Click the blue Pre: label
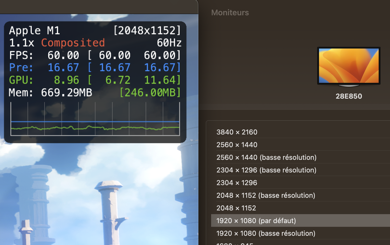 coord(21,68)
